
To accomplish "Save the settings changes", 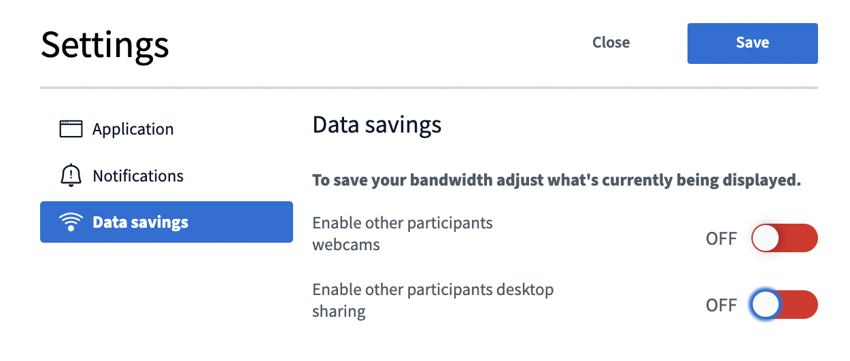I will click(x=752, y=43).
